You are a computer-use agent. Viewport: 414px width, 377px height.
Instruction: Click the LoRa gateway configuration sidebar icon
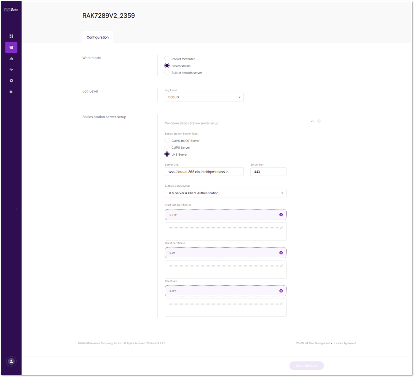pos(11,47)
